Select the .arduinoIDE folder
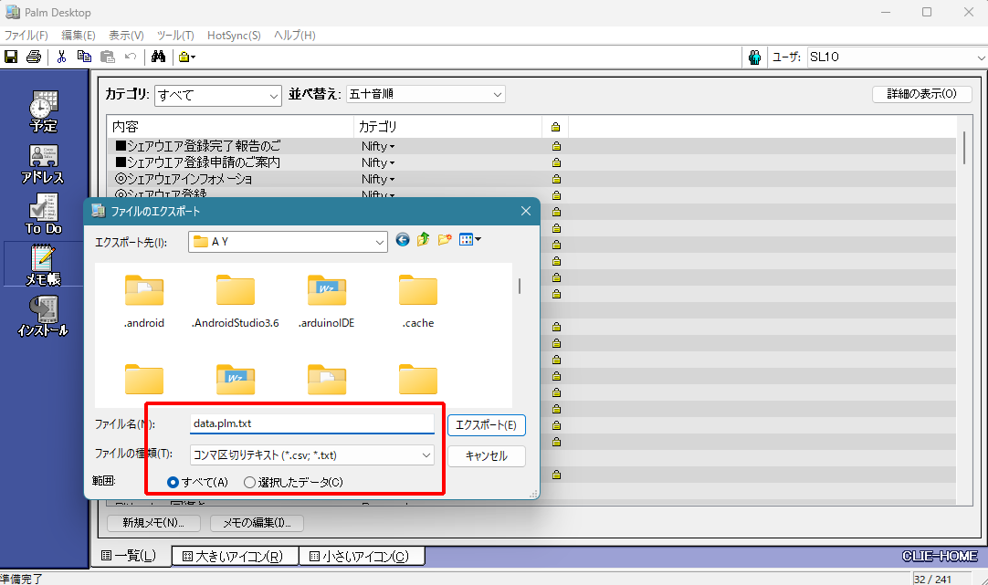This screenshot has height=585, width=988. 326,302
